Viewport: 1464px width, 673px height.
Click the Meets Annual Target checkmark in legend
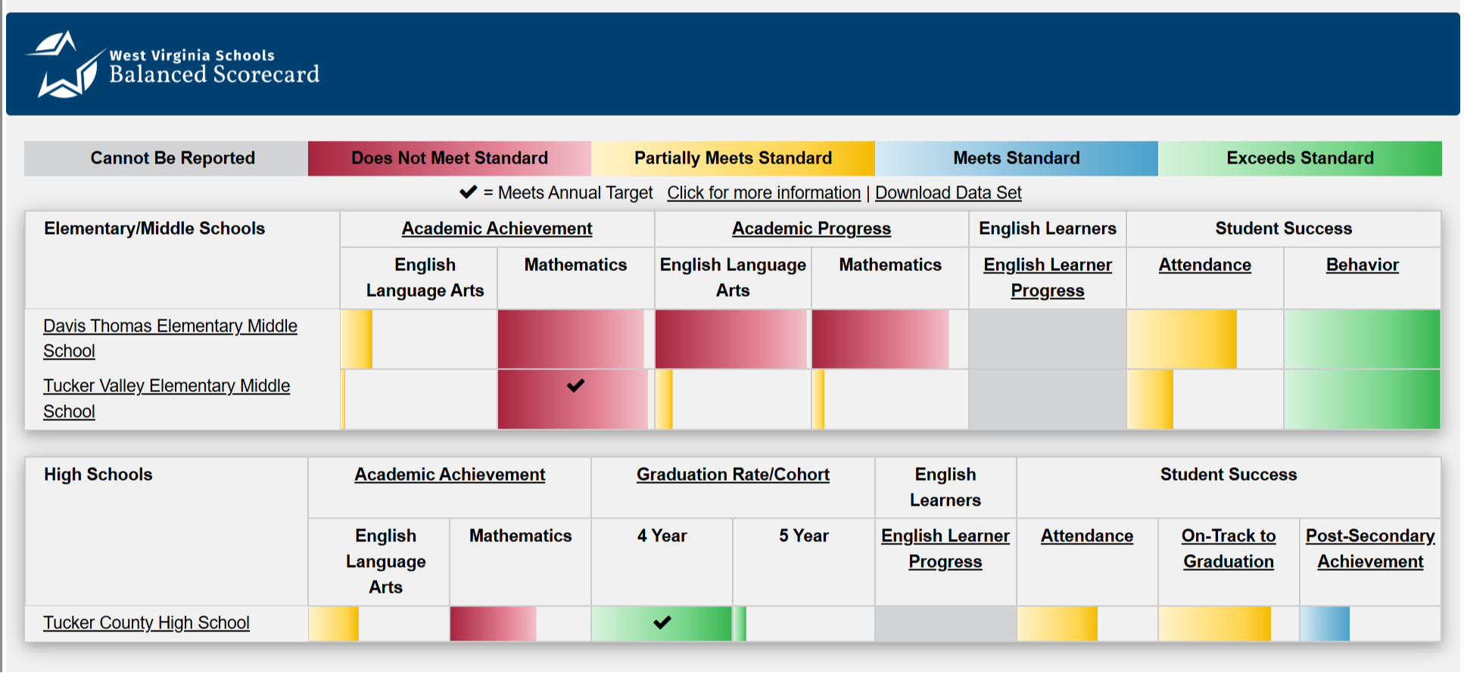click(469, 192)
